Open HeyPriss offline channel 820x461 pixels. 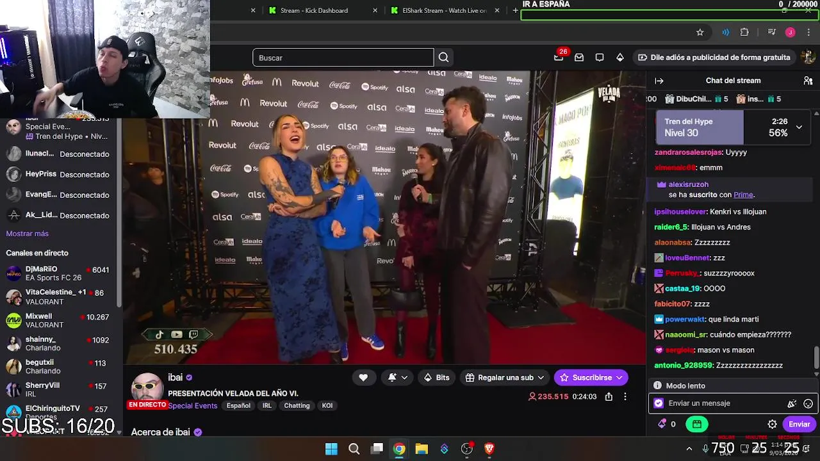pos(58,174)
